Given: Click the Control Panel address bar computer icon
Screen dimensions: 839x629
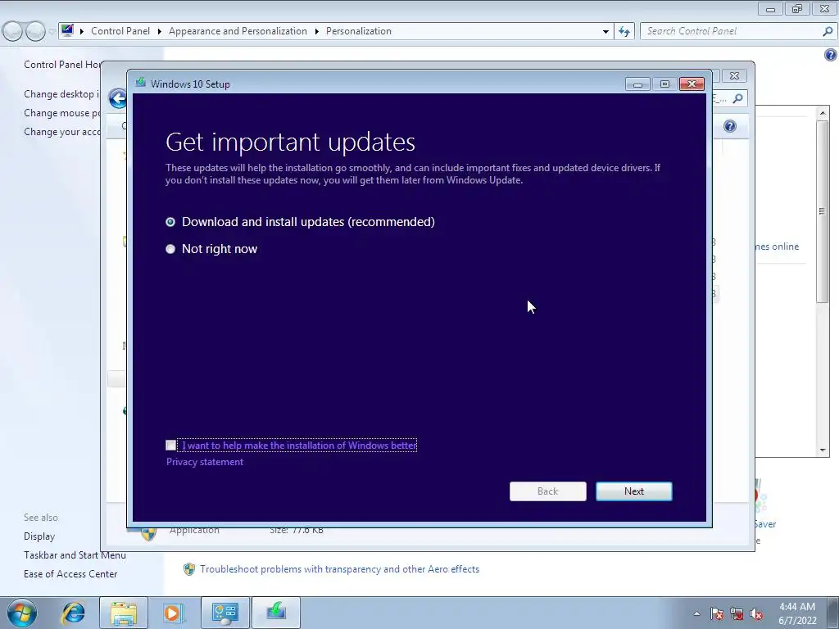Looking at the screenshot, I should click(x=67, y=30).
